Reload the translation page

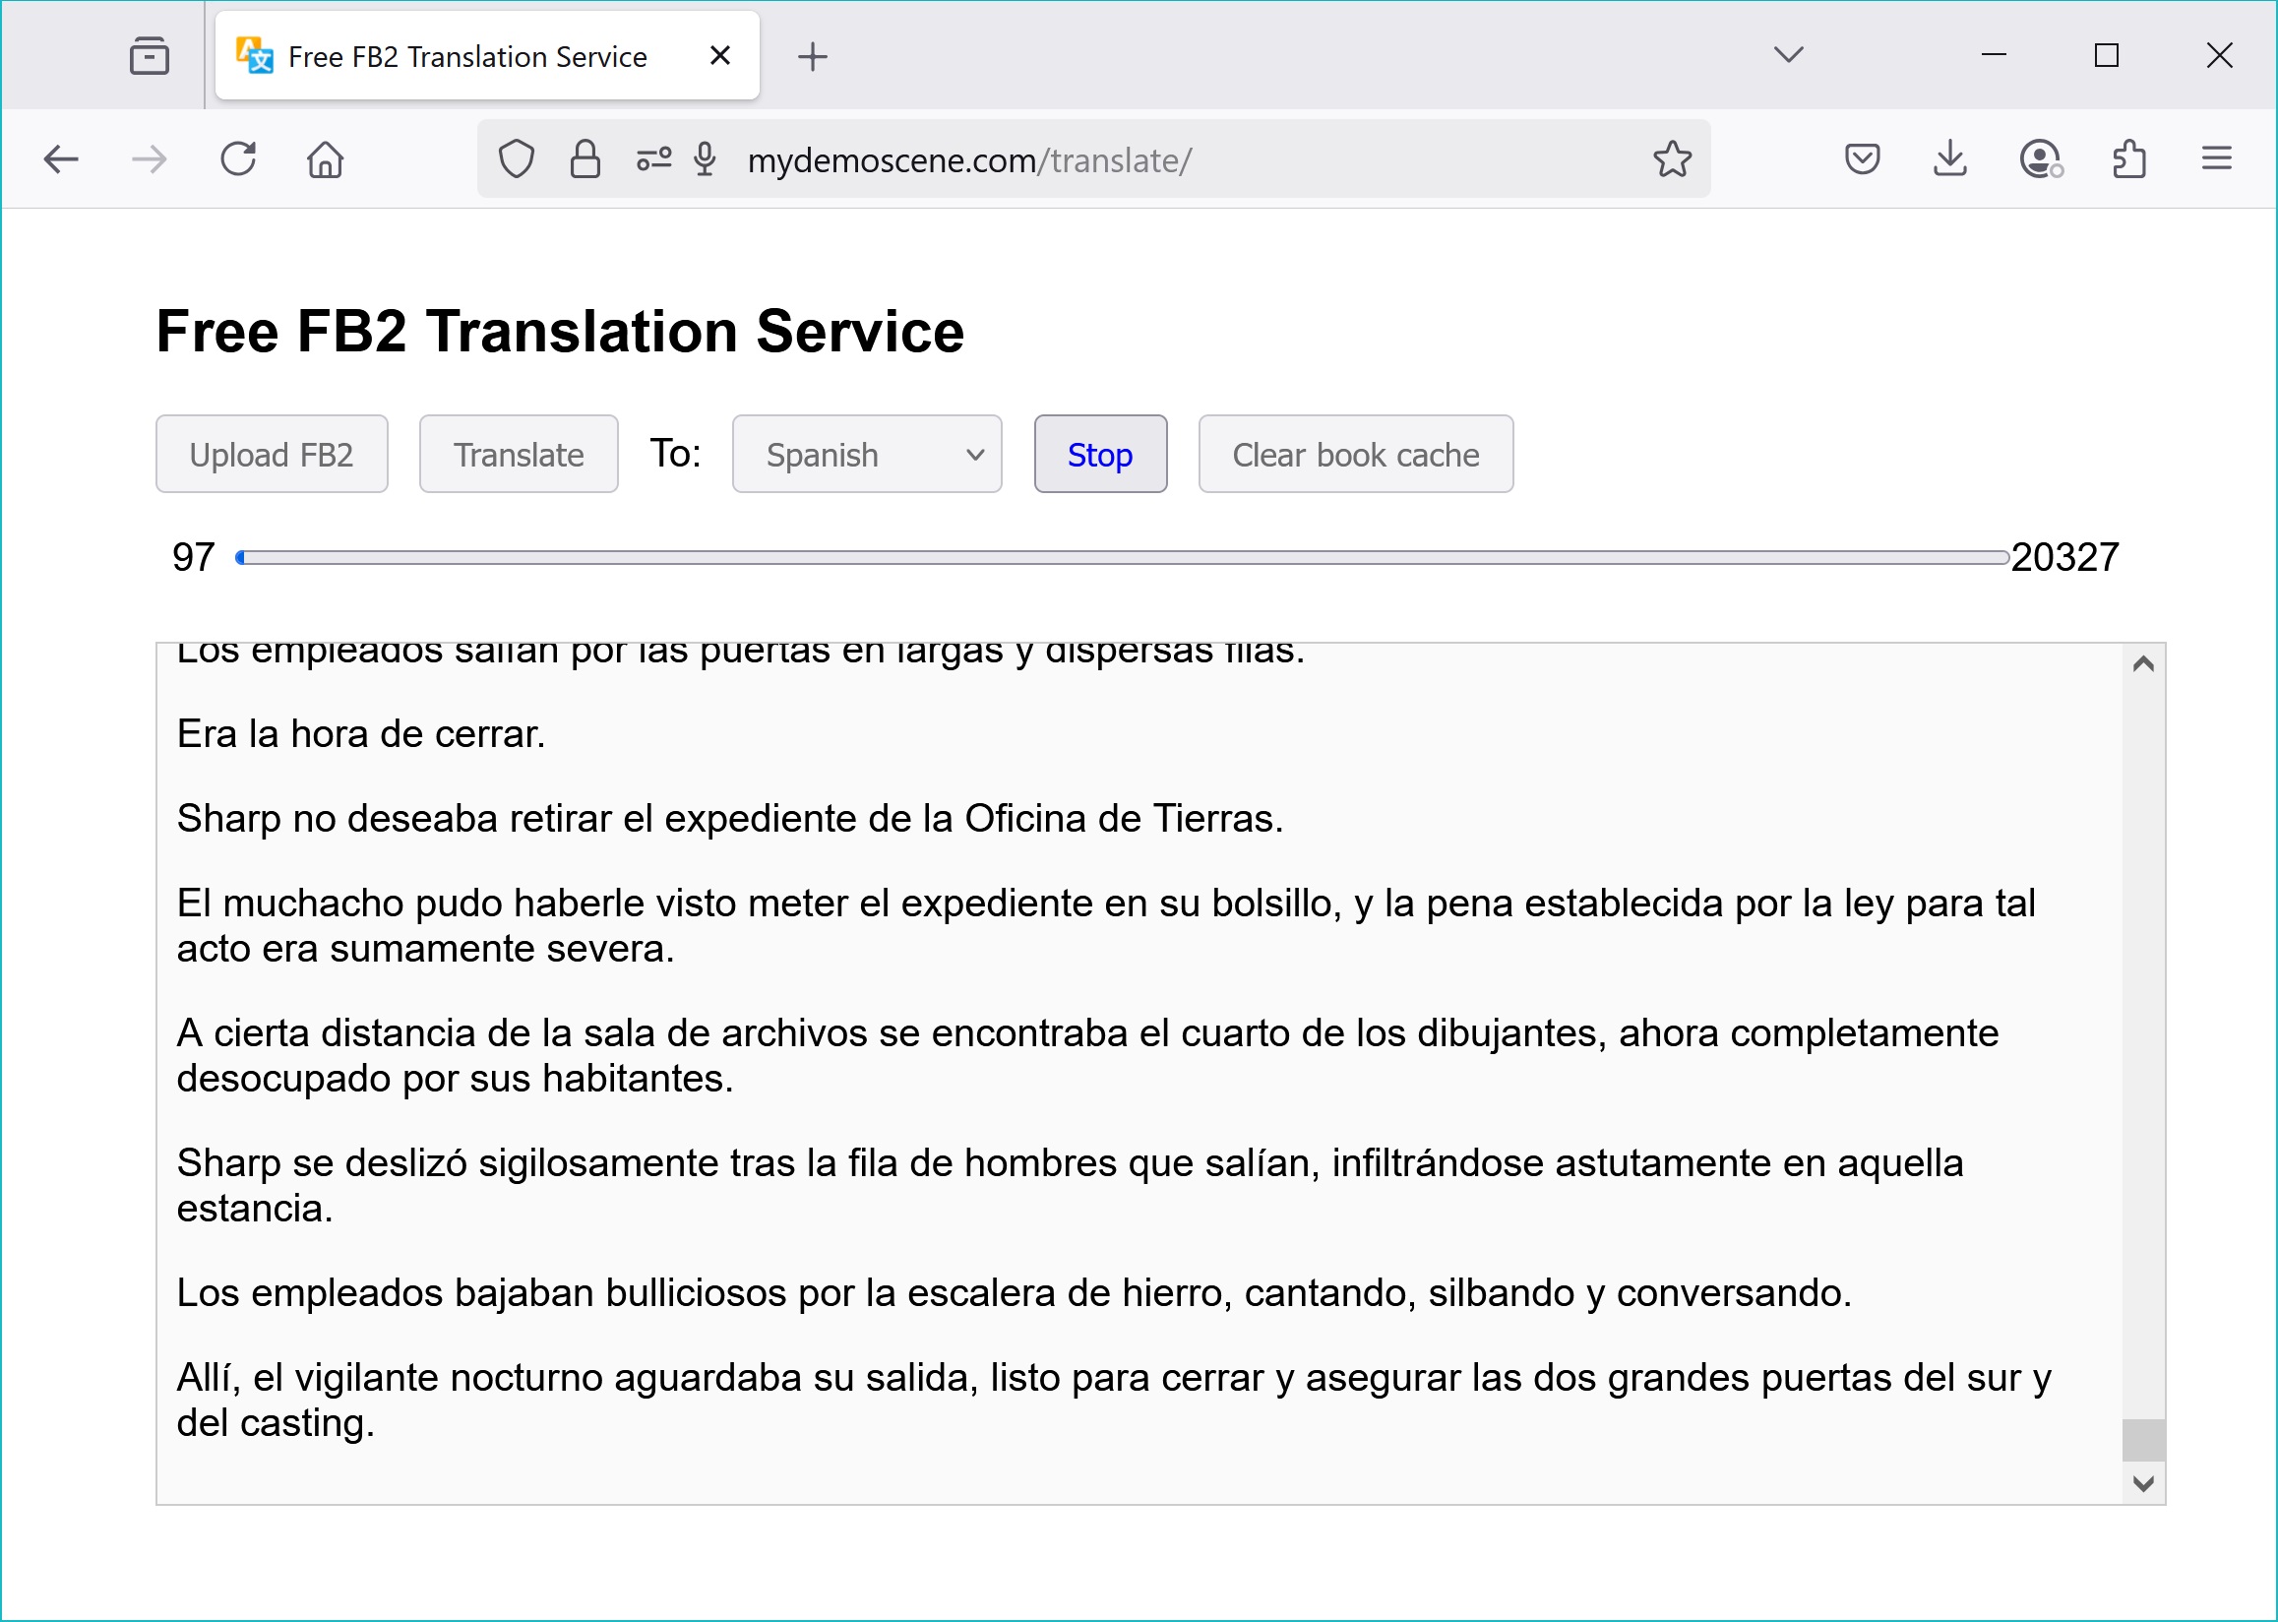pyautogui.click(x=239, y=157)
